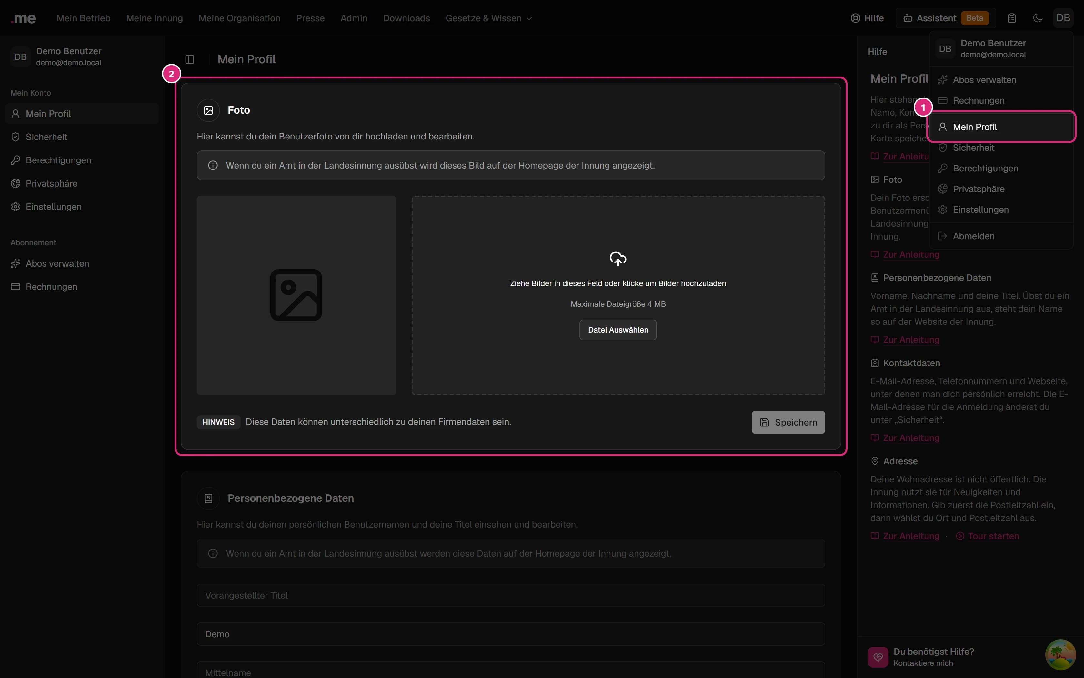Open Rechnungen in the left sidebar
1084x678 pixels.
(x=82, y=287)
